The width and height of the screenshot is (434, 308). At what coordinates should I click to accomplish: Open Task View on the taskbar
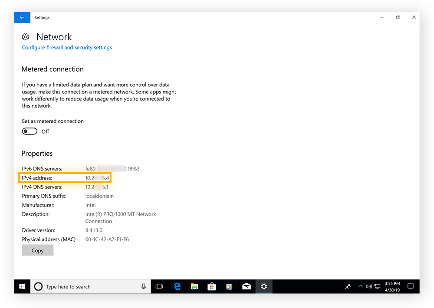coord(159,286)
